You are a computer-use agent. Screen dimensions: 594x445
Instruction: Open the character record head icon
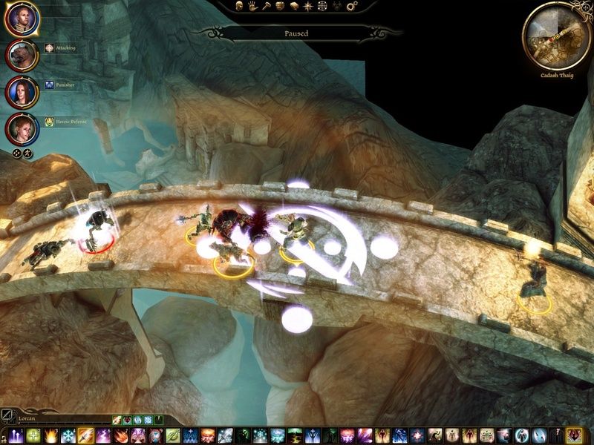[x=241, y=5]
